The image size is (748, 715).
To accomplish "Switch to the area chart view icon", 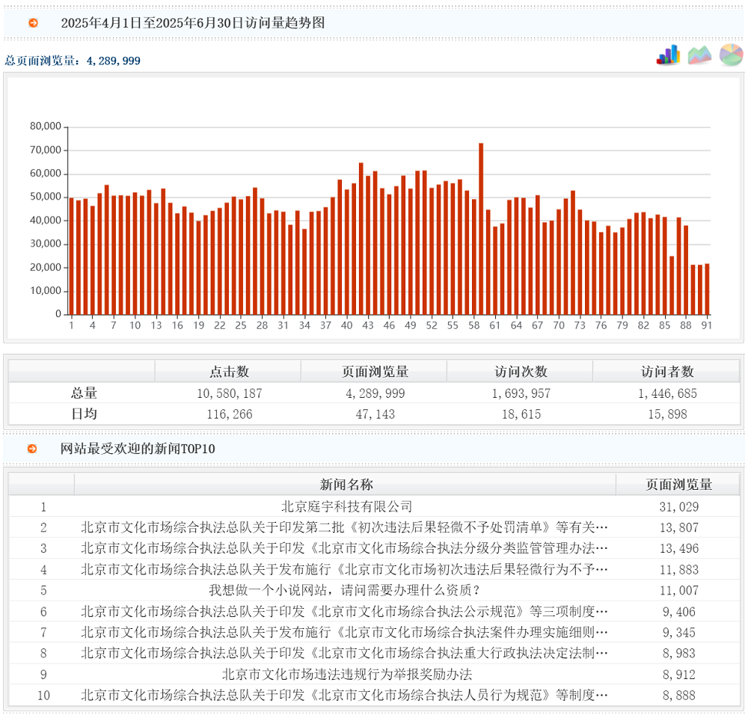I will coord(699,55).
